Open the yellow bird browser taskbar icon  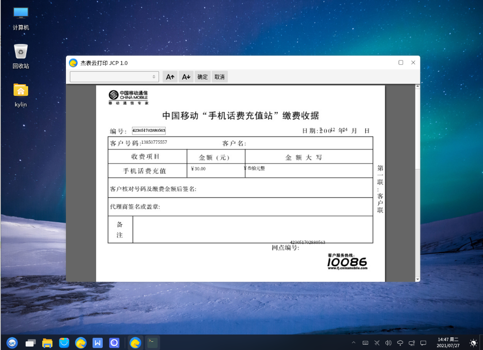click(x=80, y=343)
